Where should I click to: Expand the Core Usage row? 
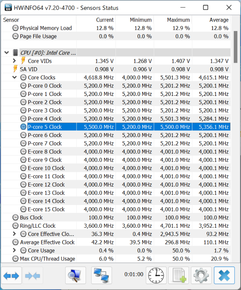(x=14, y=250)
